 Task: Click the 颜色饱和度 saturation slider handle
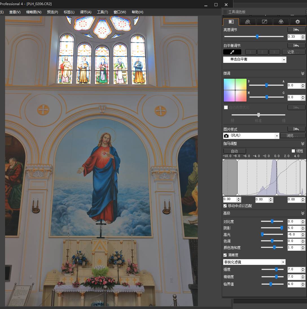(x=274, y=247)
